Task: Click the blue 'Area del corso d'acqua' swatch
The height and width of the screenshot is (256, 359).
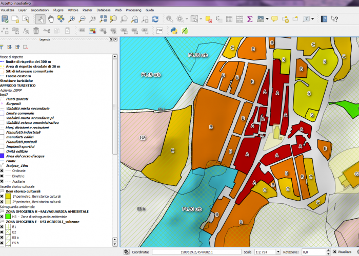Action: [2, 156]
